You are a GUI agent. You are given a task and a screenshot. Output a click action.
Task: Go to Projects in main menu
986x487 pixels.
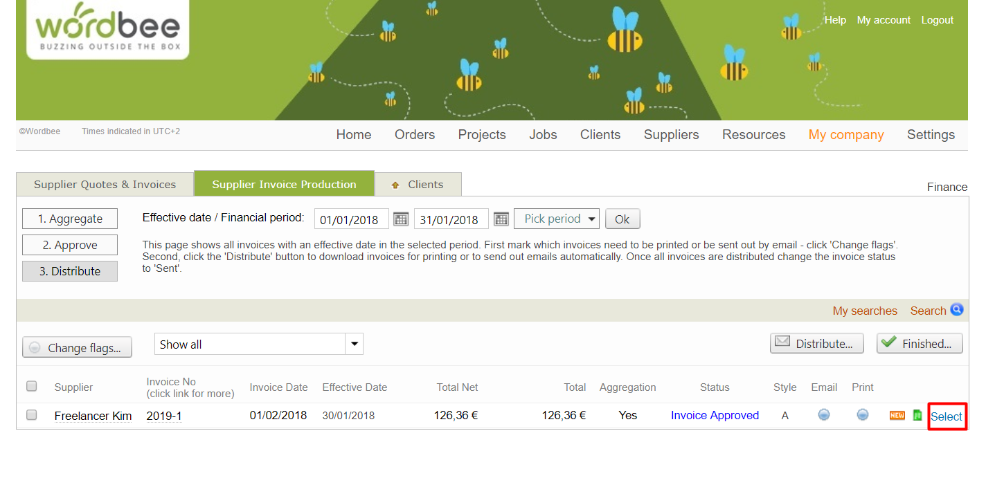click(482, 135)
